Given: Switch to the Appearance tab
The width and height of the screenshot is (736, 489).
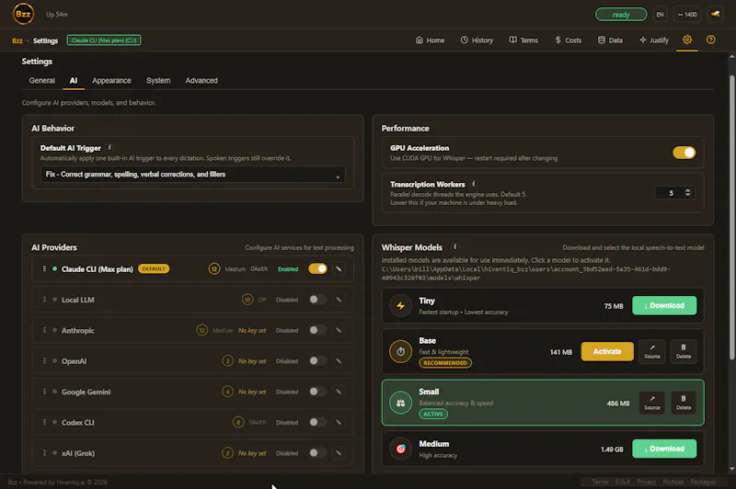Looking at the screenshot, I should pos(111,80).
